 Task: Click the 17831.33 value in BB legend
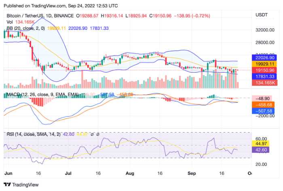99,28
